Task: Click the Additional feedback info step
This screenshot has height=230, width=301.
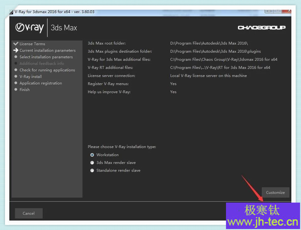Action: (x=42, y=63)
